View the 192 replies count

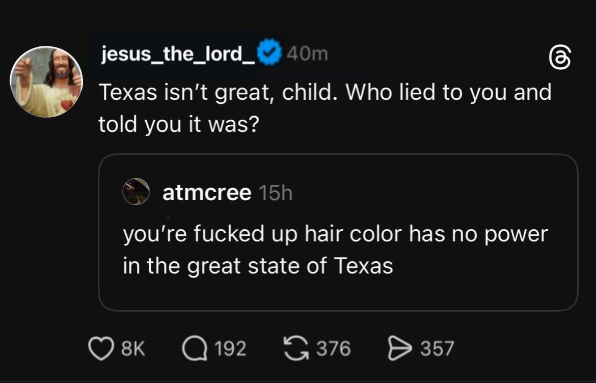(x=230, y=349)
